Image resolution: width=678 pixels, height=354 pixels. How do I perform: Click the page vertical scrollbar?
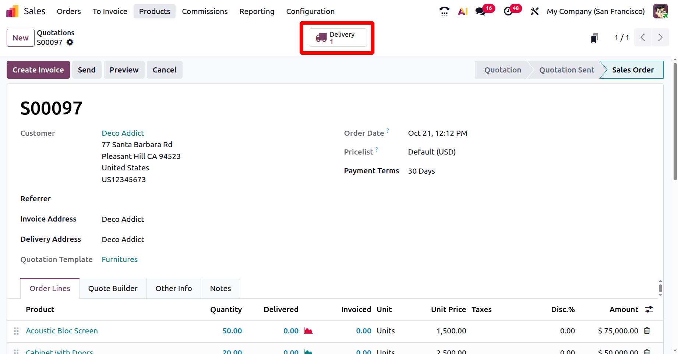[675, 122]
